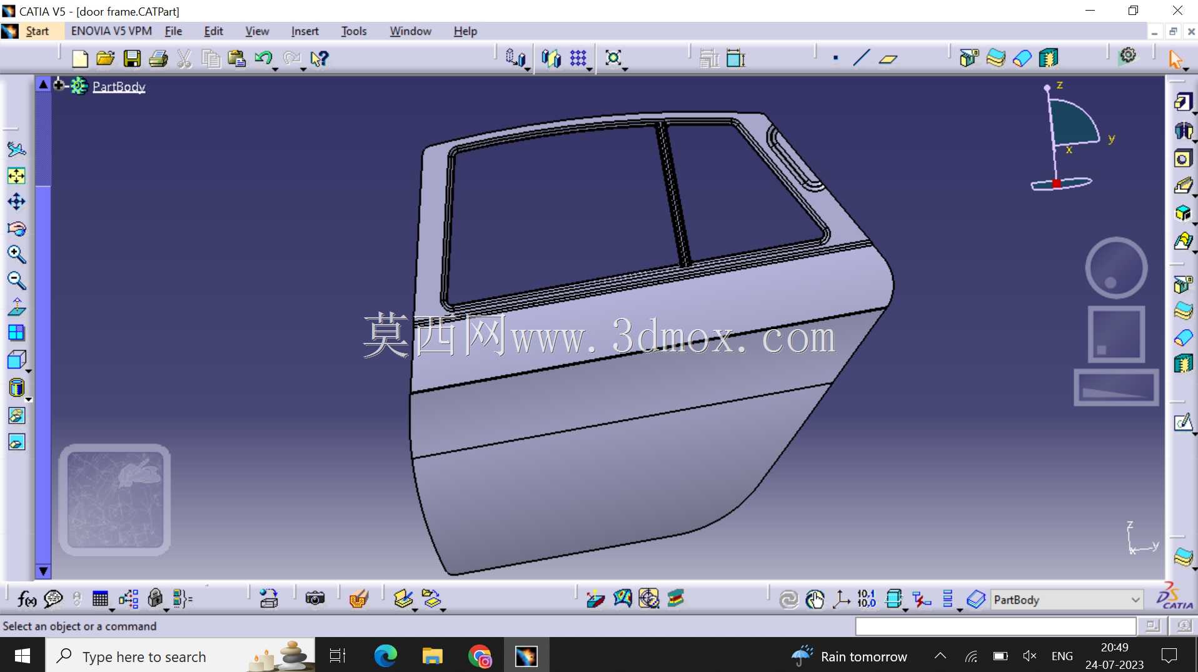The image size is (1198, 672).
Task: Click the Cut scissors icon
Action: 184,59
